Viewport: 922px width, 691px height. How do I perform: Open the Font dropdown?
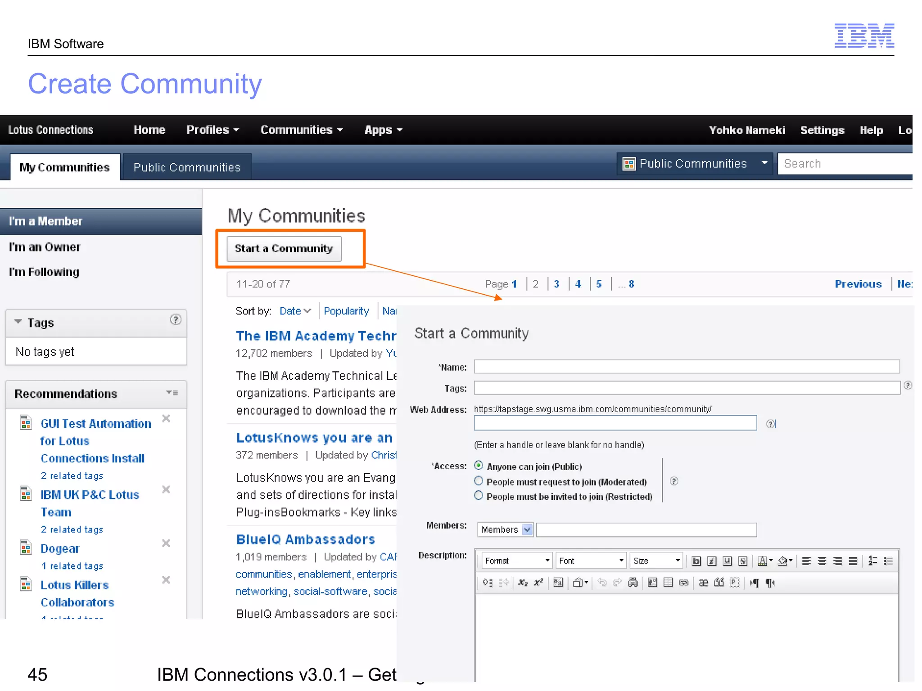[591, 561]
